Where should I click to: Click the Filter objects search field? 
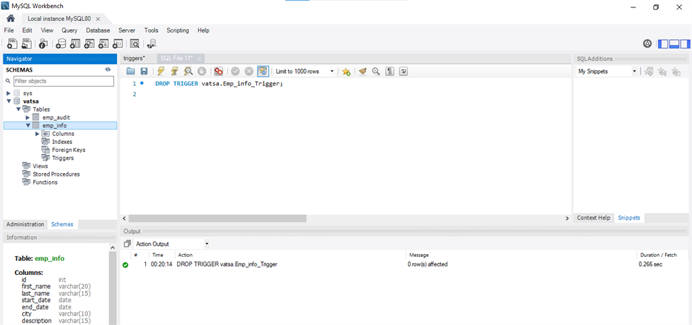coord(64,81)
